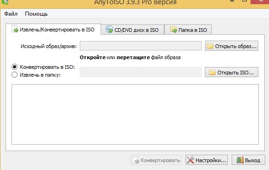Screen dimensions: 269x170
Task: Click the Исходный образ/архив input field
Action: coord(141,46)
